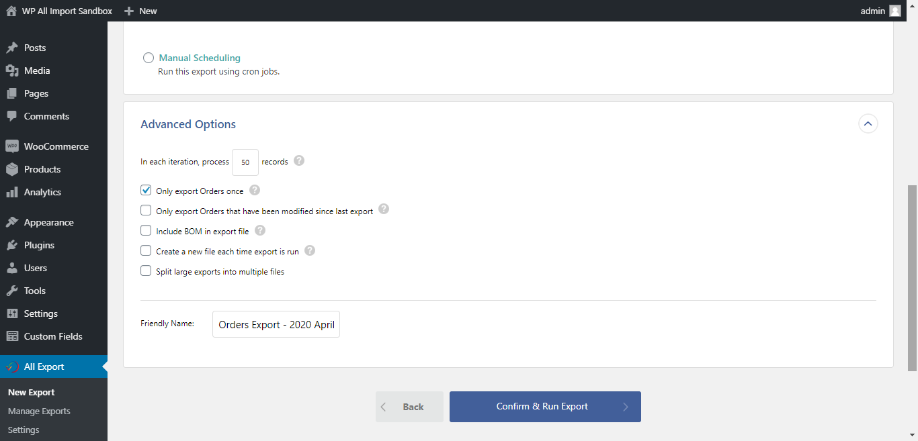The image size is (918, 441).
Task: Click the page vertical scrollbar
Action: (x=913, y=278)
